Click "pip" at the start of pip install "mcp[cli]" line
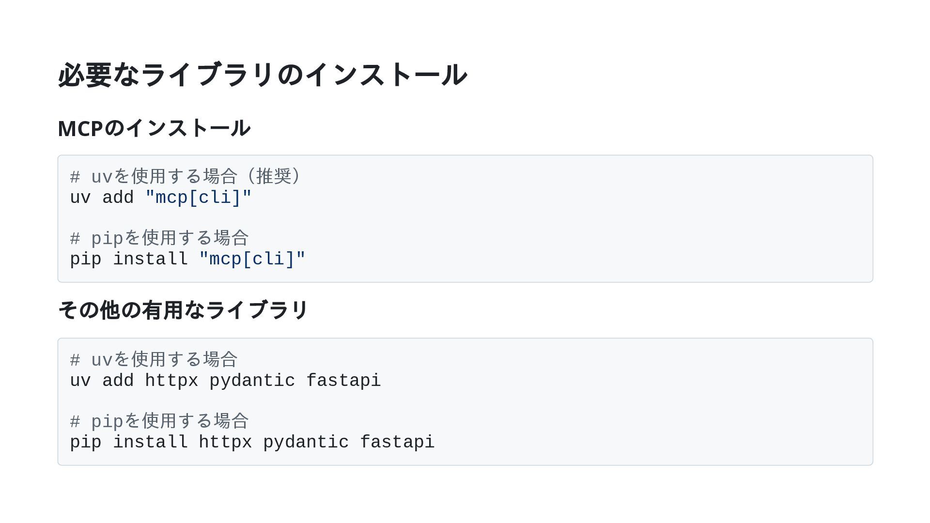 click(x=86, y=259)
